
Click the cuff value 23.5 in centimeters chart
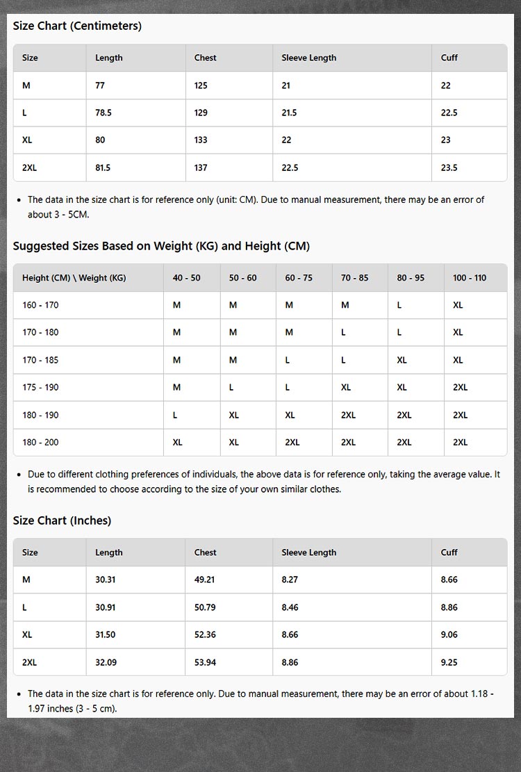(x=449, y=167)
